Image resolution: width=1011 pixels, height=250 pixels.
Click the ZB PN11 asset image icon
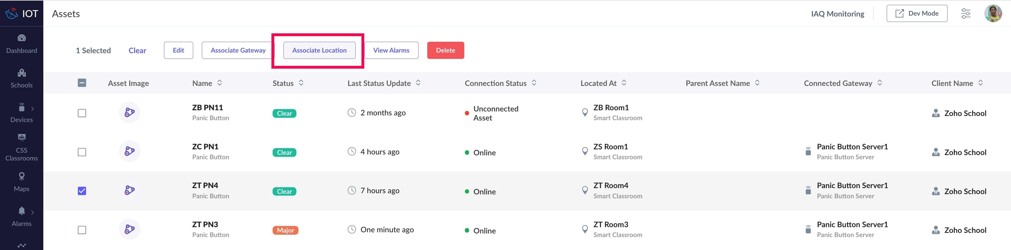(x=129, y=113)
